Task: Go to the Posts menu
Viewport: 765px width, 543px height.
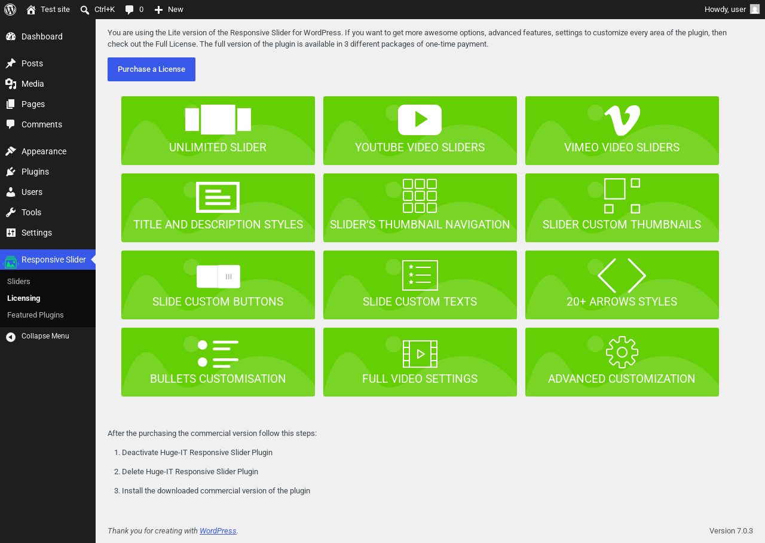Action: click(x=48, y=63)
